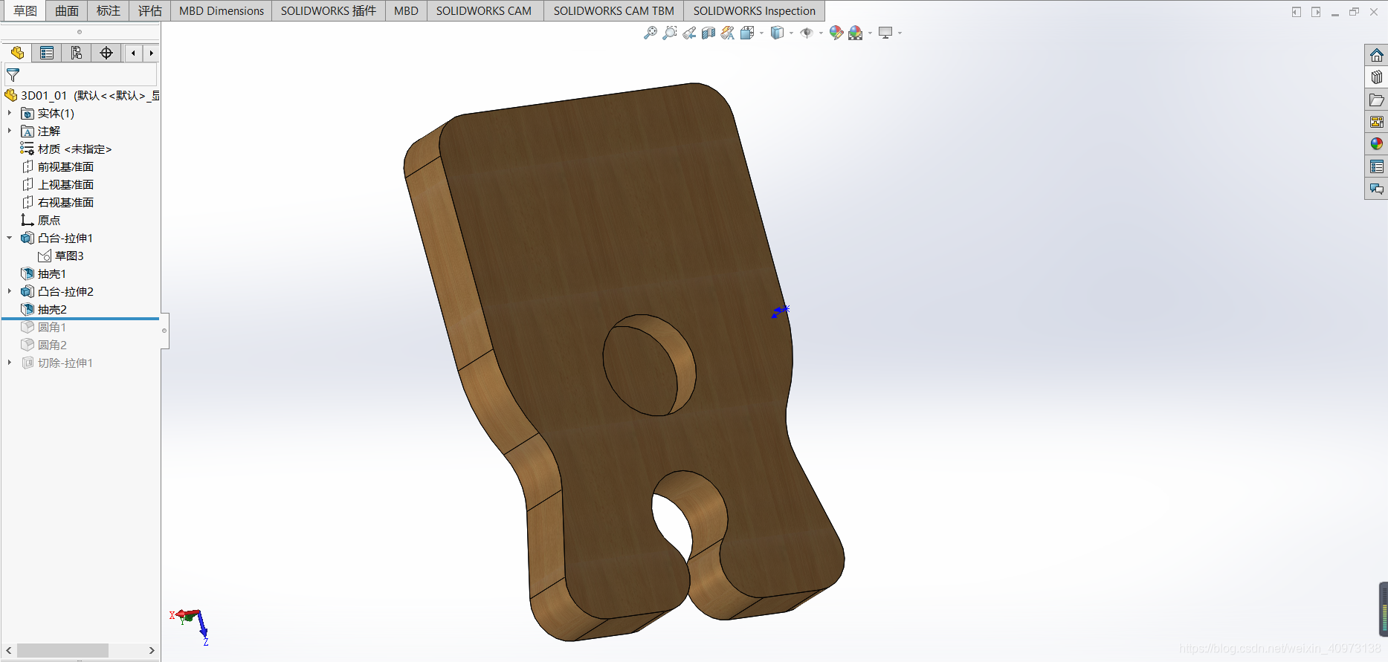Screen dimensions: 1388x662
Task: Click the View Orientation cube icon
Action: point(747,33)
